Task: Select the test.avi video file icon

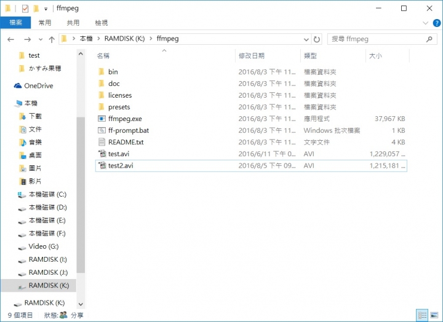Action: (102, 154)
